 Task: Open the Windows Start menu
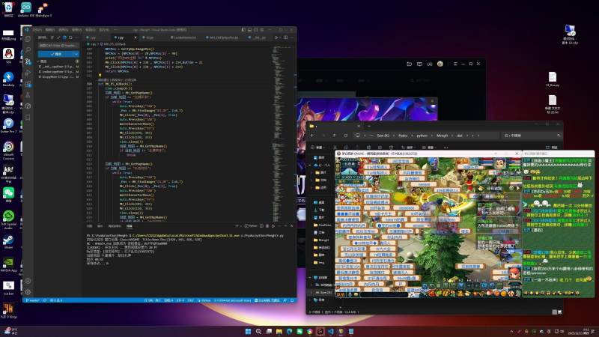tap(246, 330)
